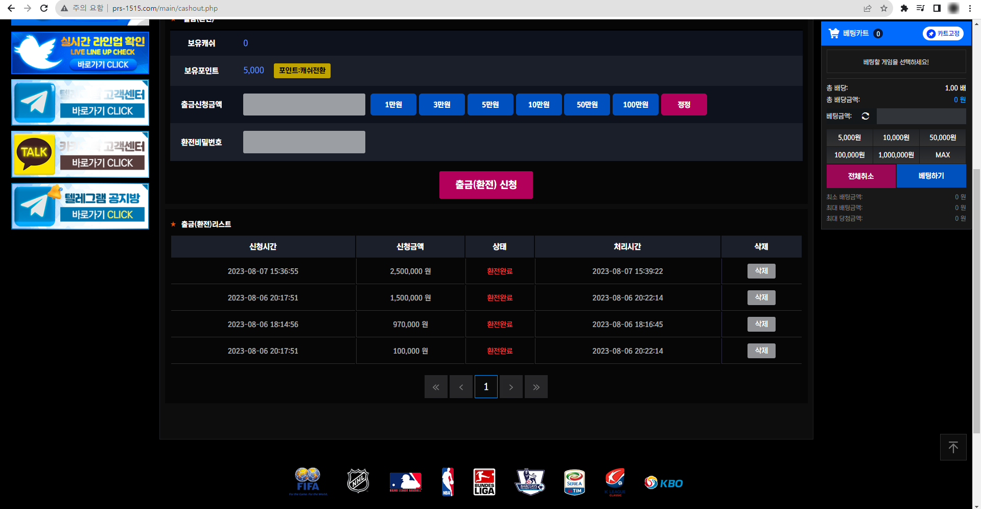Open the 텔레그램 공지방 banner
981x509 pixels.
(x=80, y=206)
